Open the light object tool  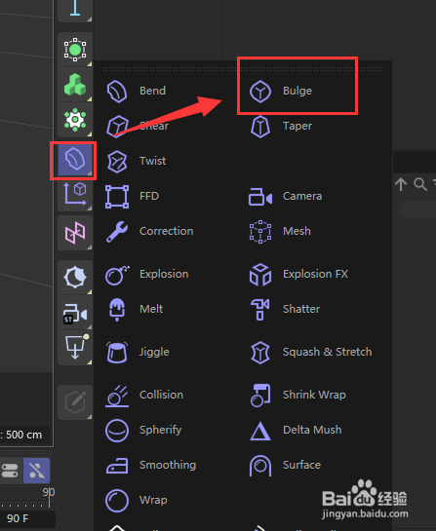click(x=75, y=278)
